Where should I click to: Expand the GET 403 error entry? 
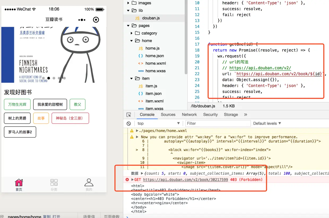pos(132,180)
